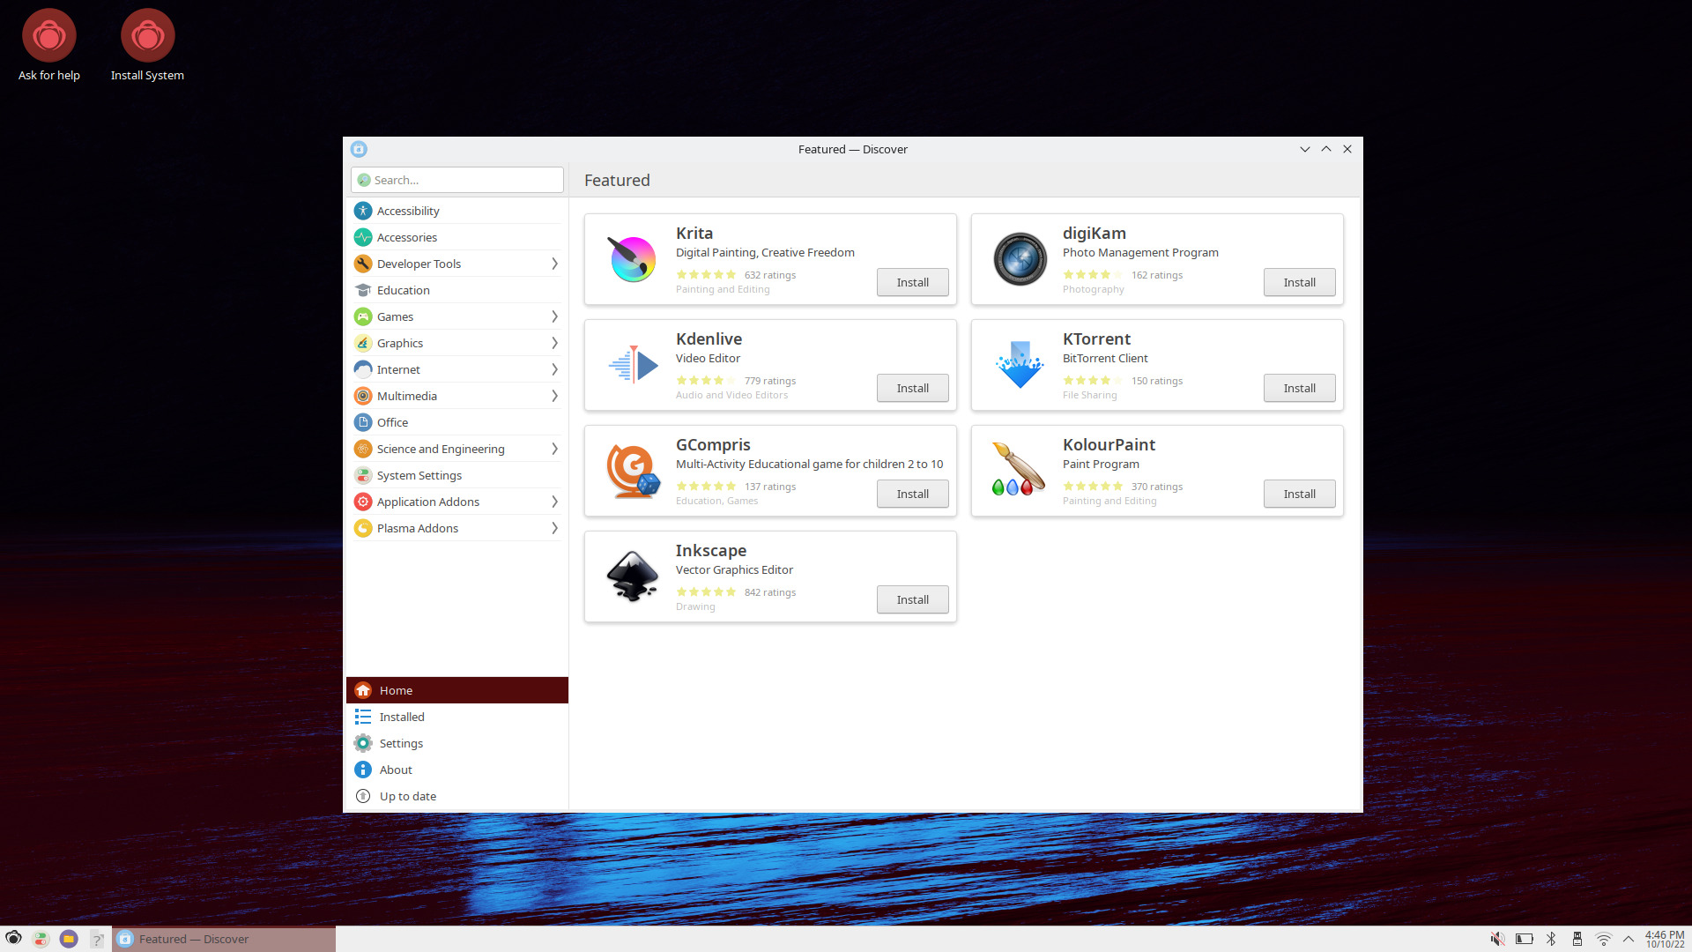Expand the Games category chevron

pyautogui.click(x=554, y=316)
